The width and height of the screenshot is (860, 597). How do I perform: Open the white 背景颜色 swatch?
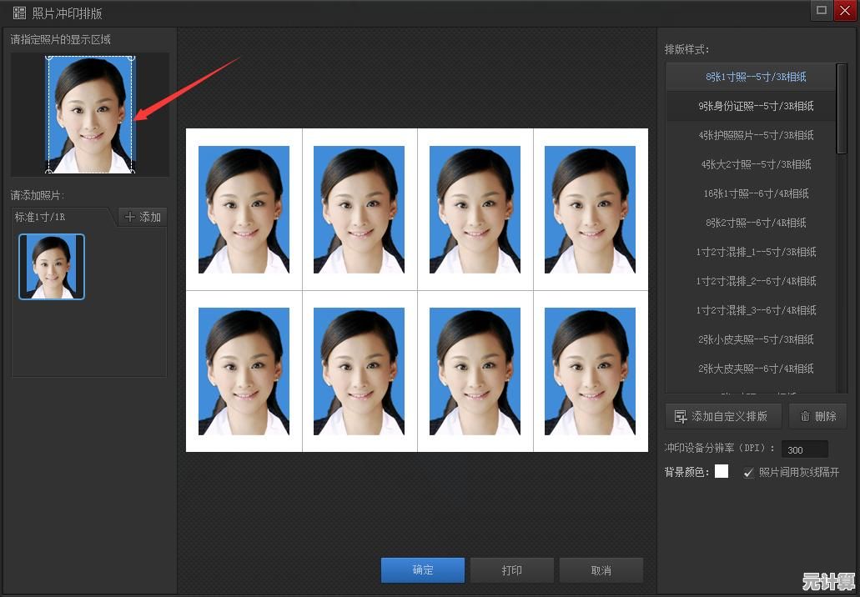coord(722,471)
